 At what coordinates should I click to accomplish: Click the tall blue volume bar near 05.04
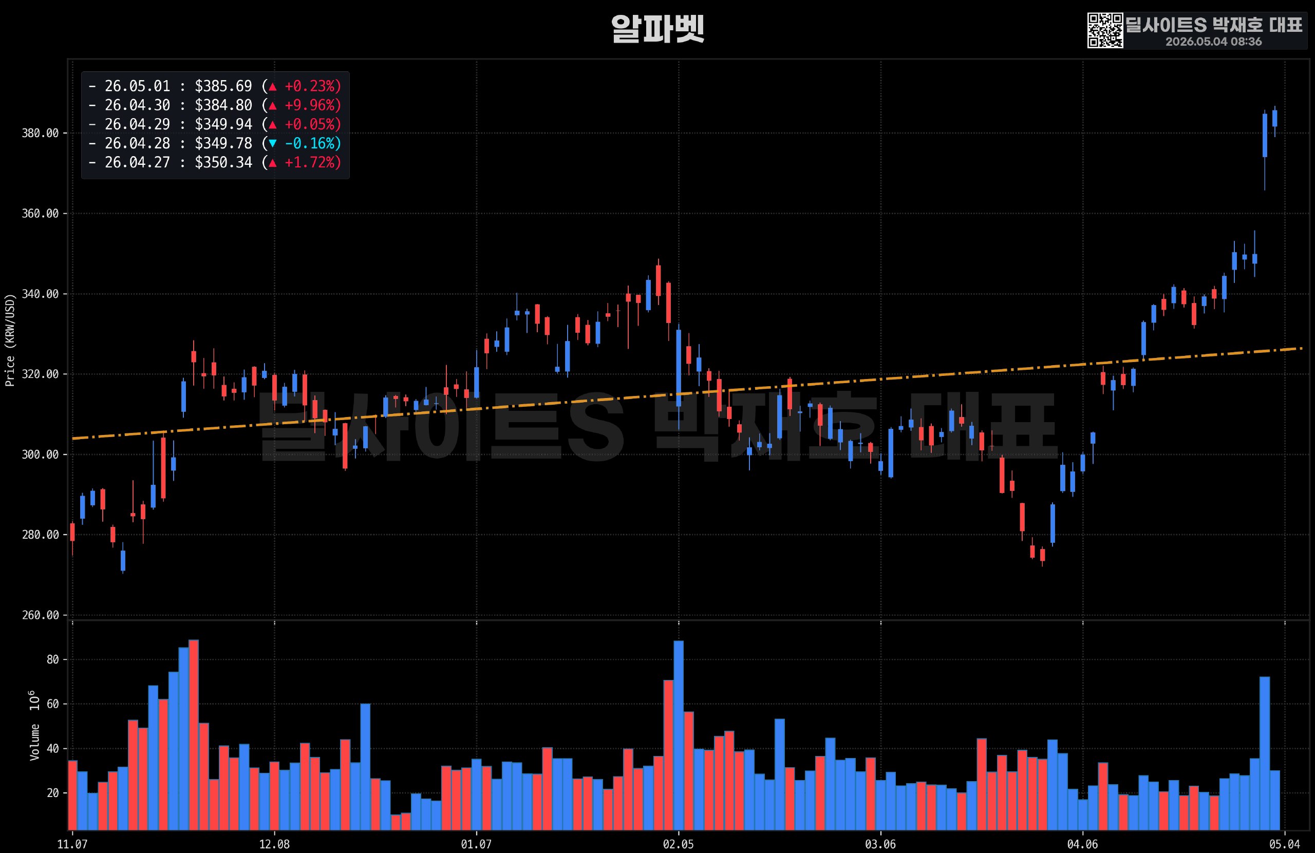(1265, 753)
